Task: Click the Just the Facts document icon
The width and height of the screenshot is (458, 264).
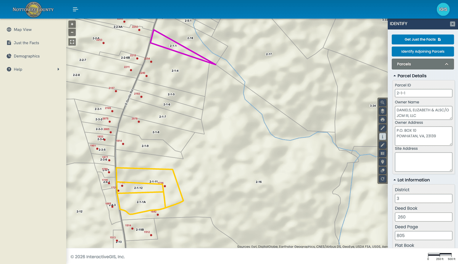Action: [9, 43]
